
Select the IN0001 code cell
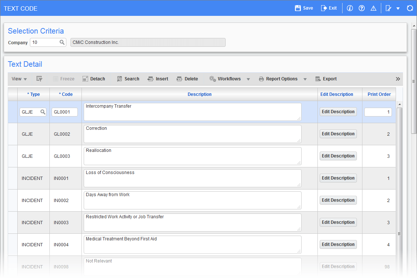(66, 178)
